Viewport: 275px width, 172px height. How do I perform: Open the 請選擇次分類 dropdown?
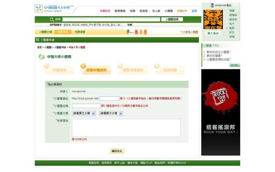111,114
